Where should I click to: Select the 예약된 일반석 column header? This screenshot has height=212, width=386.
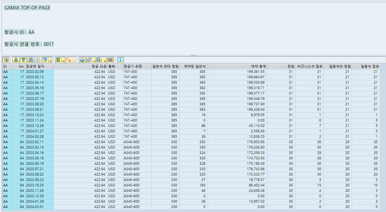tap(194, 66)
